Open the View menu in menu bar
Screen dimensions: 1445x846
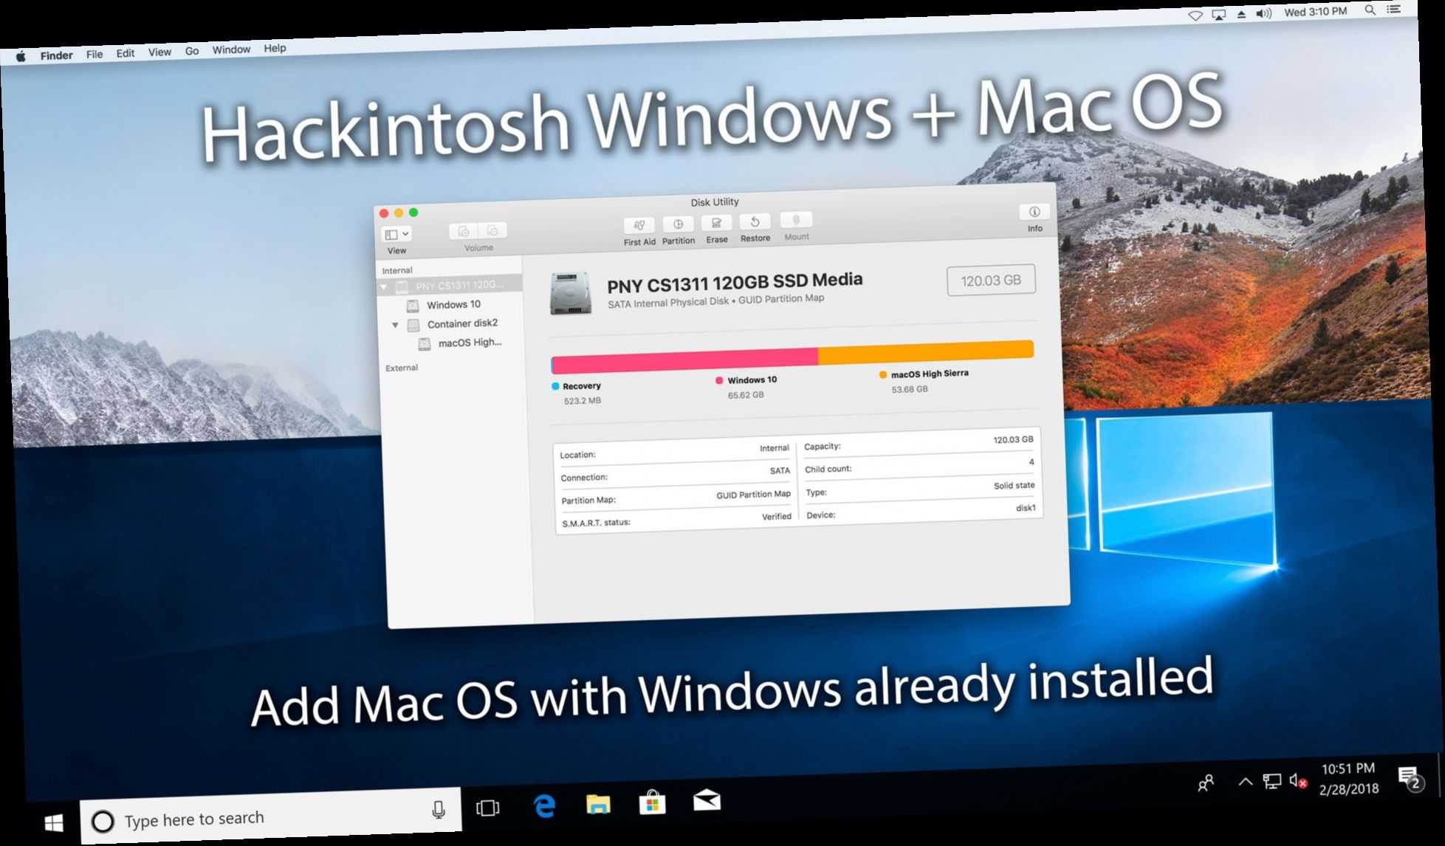(159, 52)
